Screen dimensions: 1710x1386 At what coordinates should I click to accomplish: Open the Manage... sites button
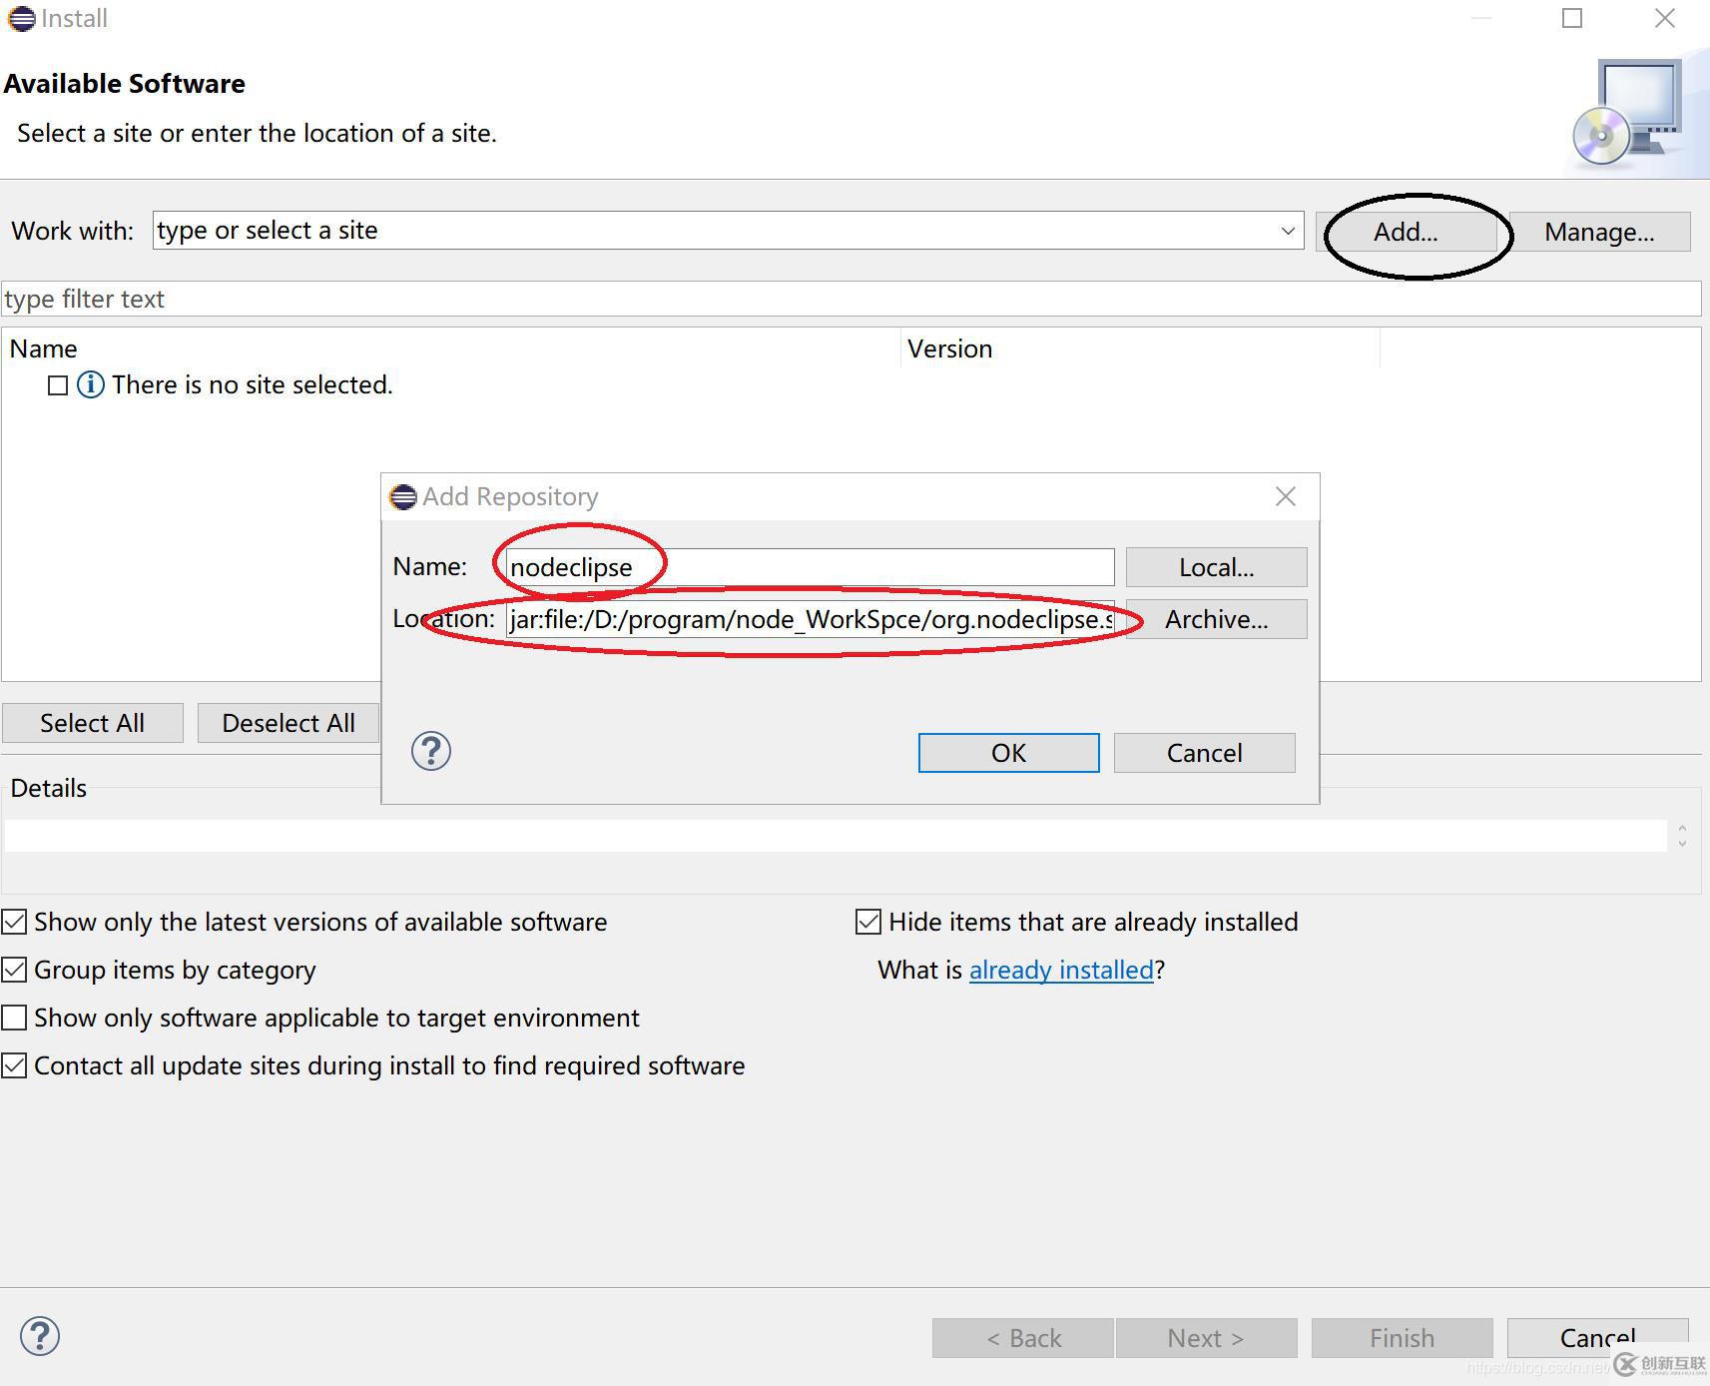[1599, 232]
